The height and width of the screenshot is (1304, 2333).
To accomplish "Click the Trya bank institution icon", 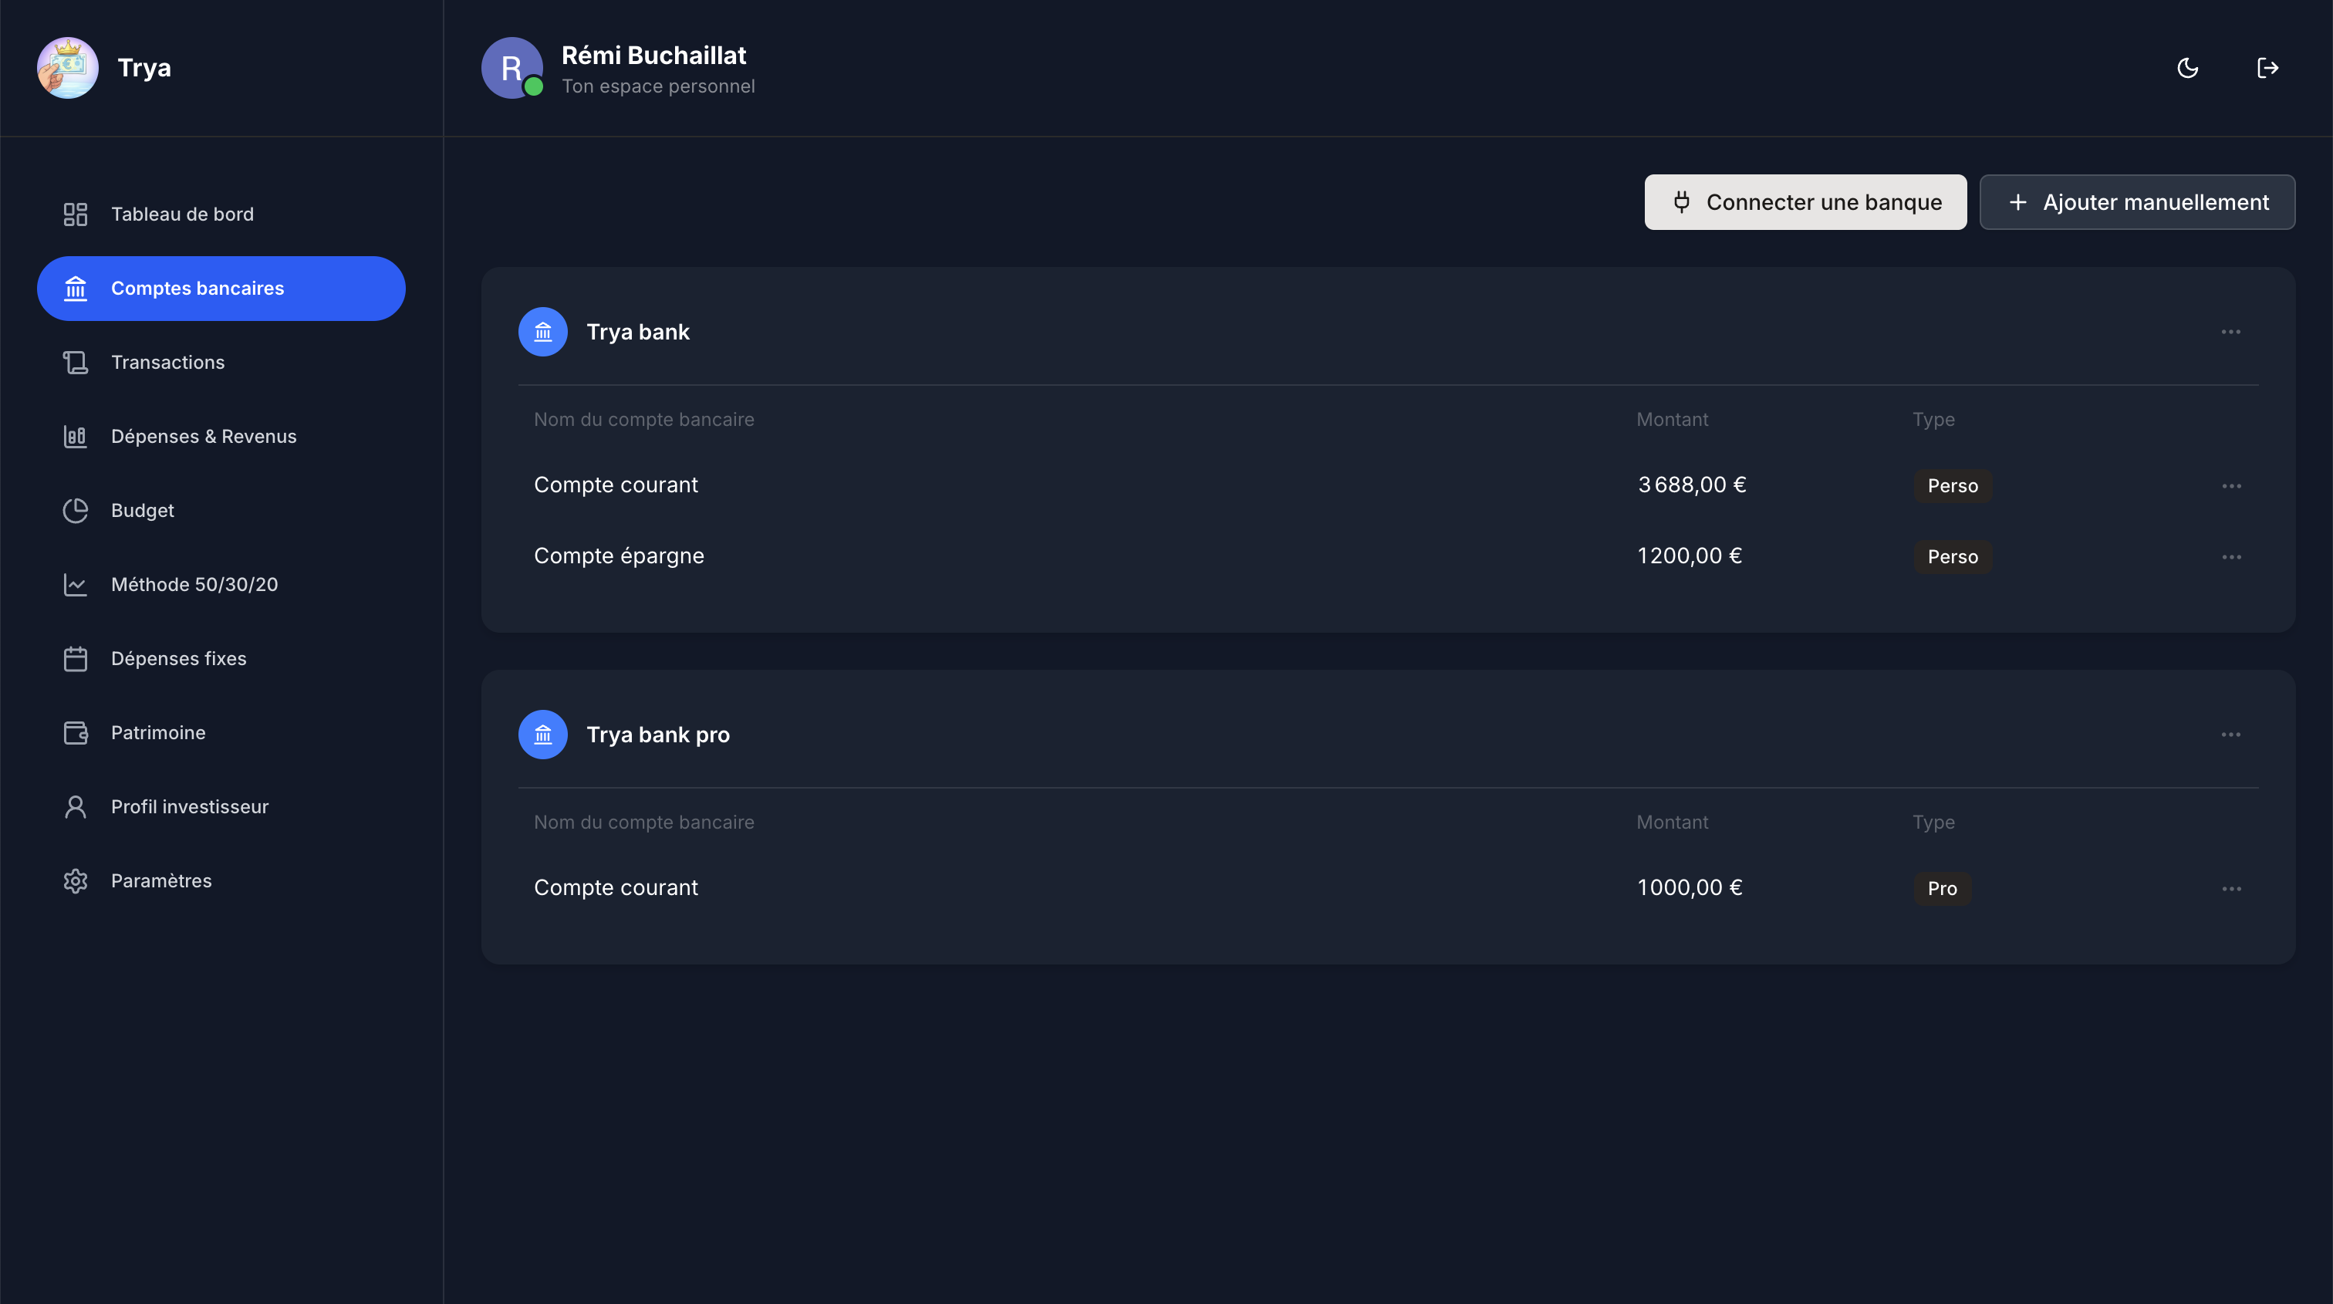I will tap(542, 332).
